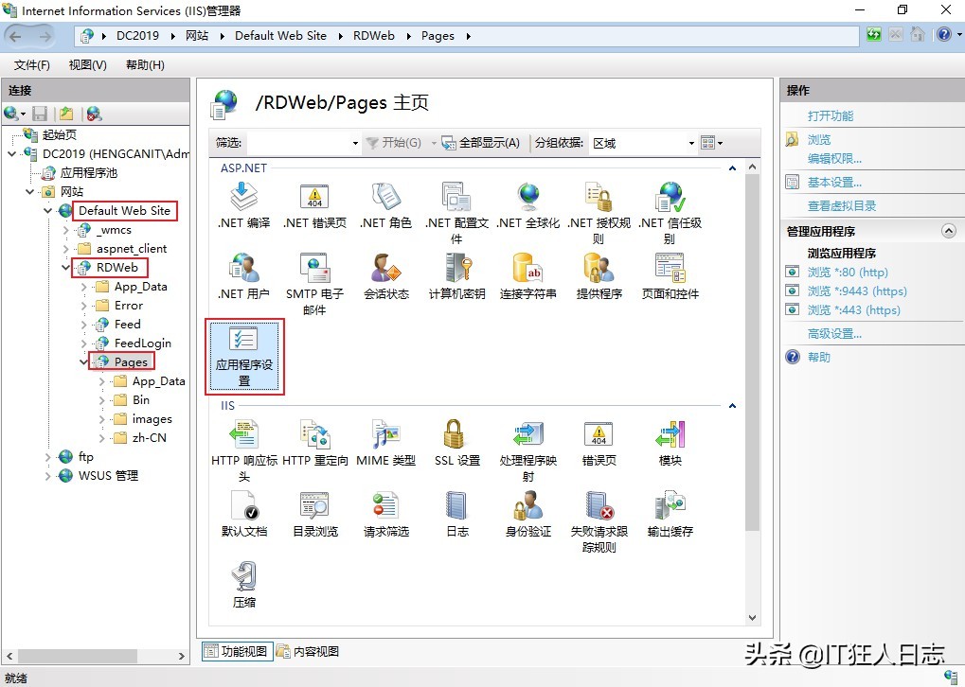
Task: Open the 模块 feature icon
Action: [x=670, y=443]
